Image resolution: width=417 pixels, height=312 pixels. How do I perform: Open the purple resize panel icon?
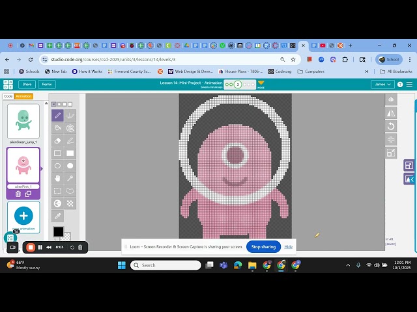pyautogui.click(x=409, y=166)
